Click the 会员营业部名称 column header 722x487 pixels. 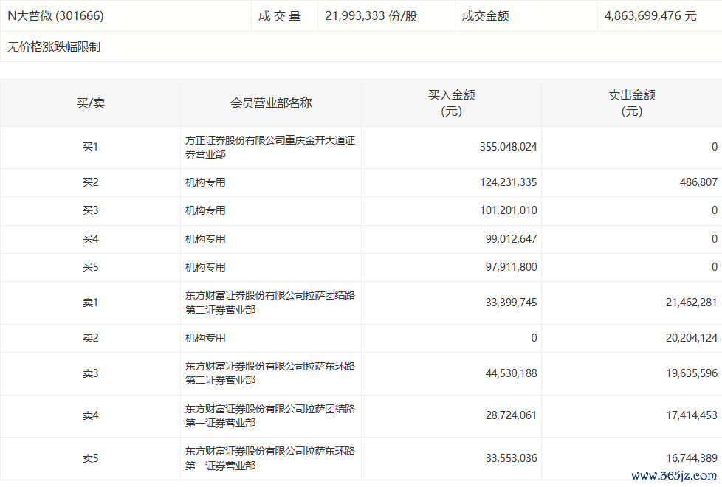(x=271, y=103)
